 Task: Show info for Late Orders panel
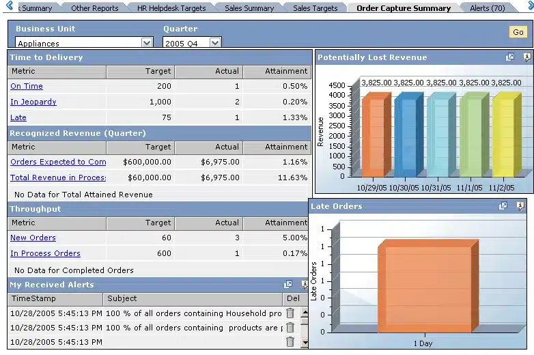520,205
